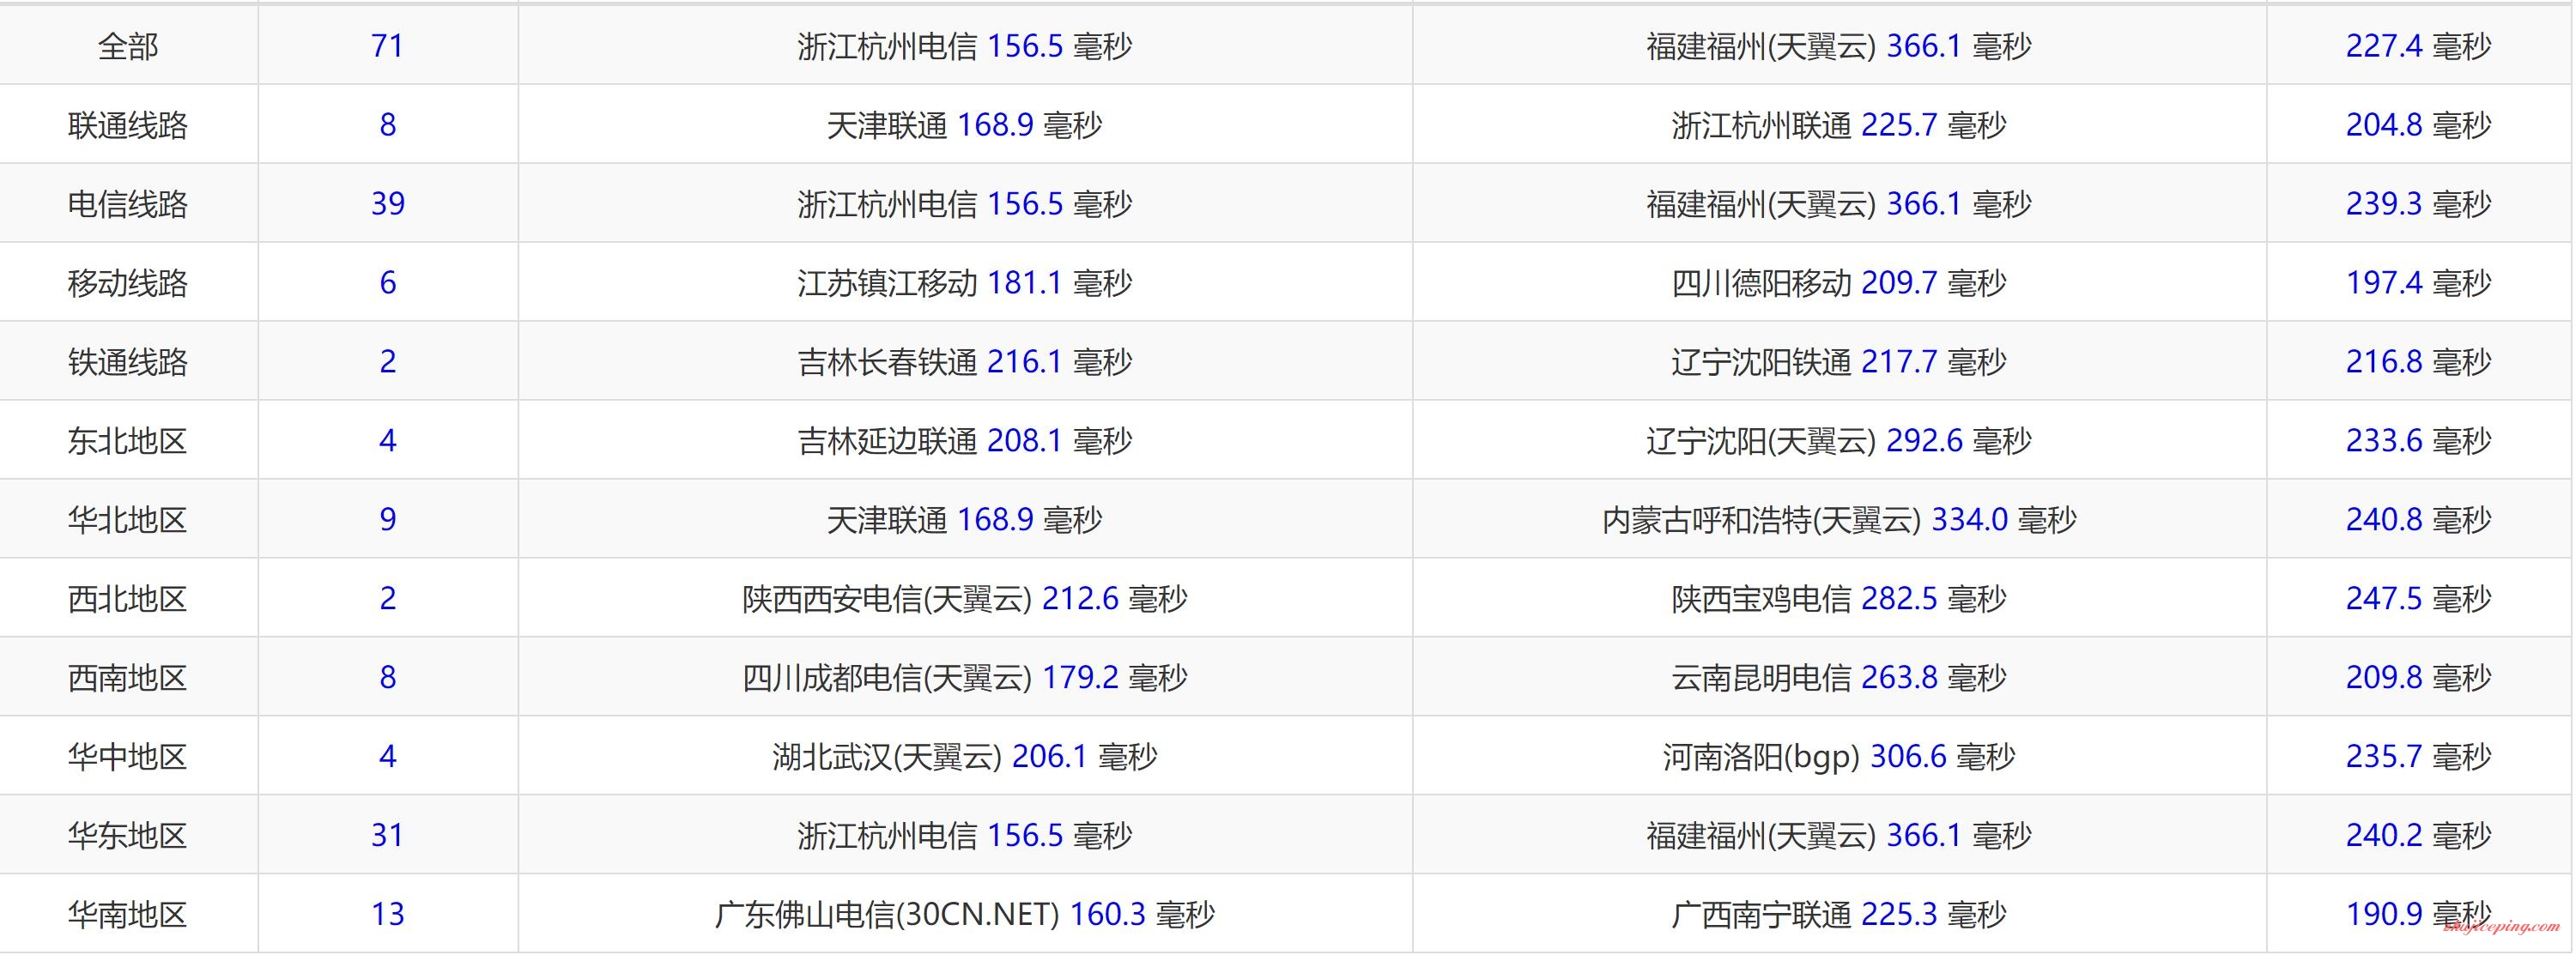Image resolution: width=2576 pixels, height=955 pixels.
Task: Select average value 190.9 毫秒
Action: point(2418,915)
